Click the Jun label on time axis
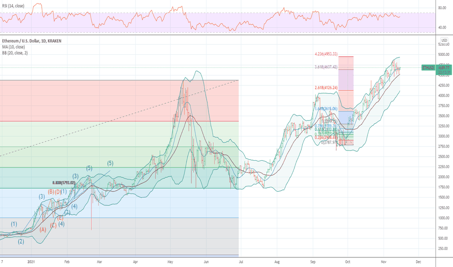Viewport: 453px width, 267px height. point(206,262)
